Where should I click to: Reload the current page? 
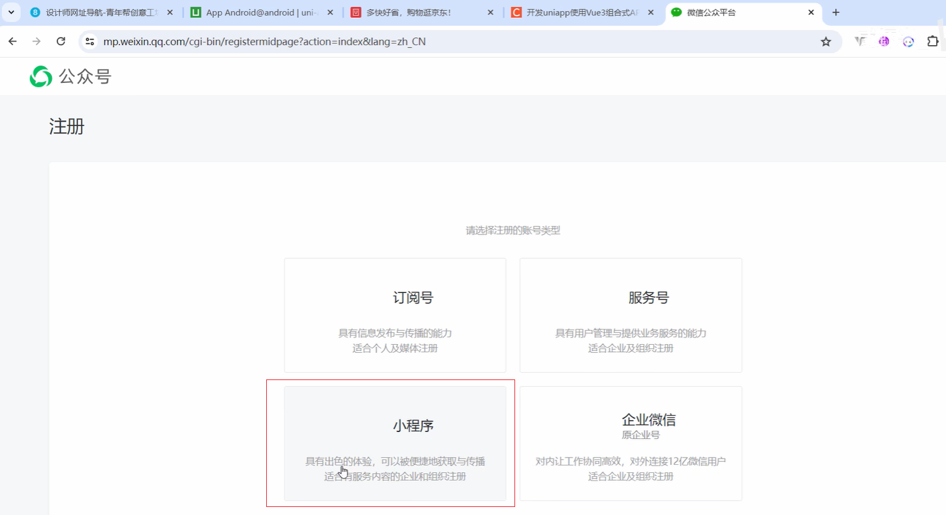point(61,41)
